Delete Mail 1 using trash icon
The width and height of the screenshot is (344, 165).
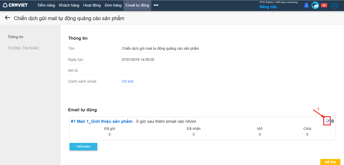pos(332,121)
